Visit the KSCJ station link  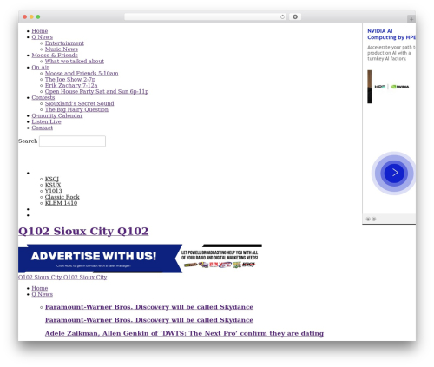(52, 179)
